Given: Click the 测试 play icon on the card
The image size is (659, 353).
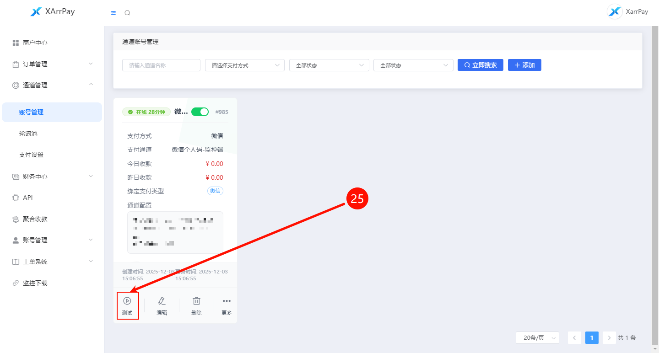Looking at the screenshot, I should [x=127, y=301].
